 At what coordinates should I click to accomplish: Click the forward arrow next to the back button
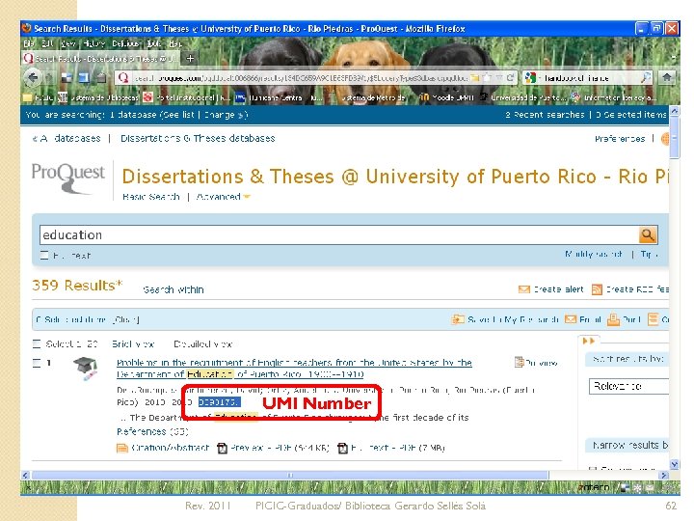pos(49,78)
